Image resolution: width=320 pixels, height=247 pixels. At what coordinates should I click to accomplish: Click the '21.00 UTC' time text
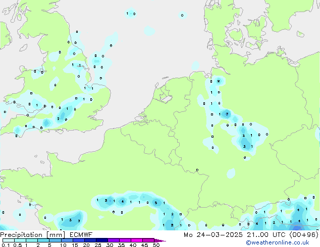tap(266, 235)
